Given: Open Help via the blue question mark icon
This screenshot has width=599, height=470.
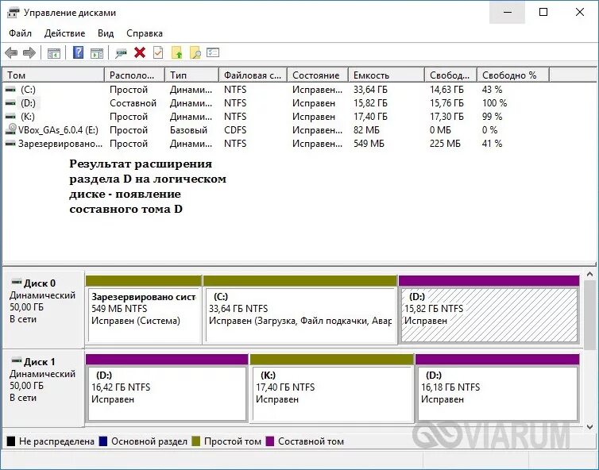Looking at the screenshot, I should (79, 52).
